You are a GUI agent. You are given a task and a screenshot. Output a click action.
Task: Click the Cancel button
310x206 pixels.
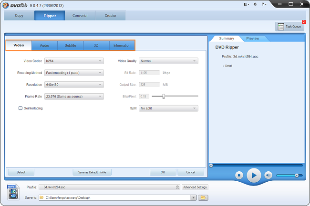coord(191,172)
